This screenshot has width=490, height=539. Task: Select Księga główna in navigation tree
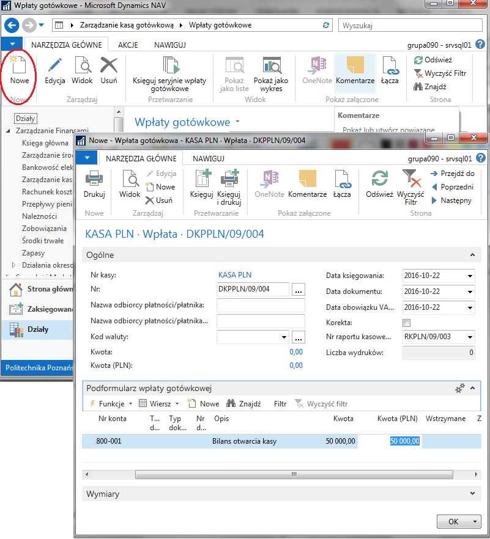45,143
